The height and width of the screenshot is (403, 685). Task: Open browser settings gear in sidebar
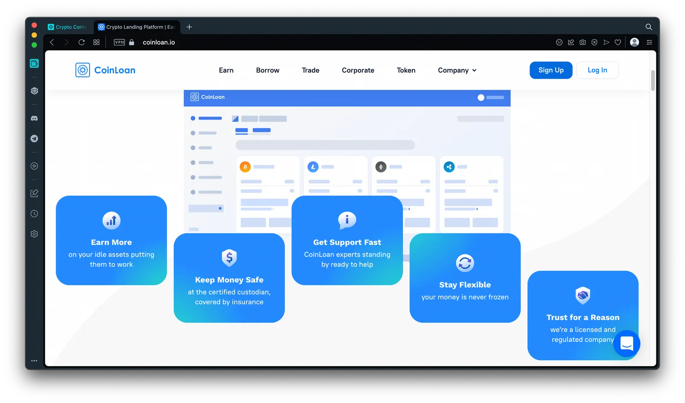click(34, 234)
